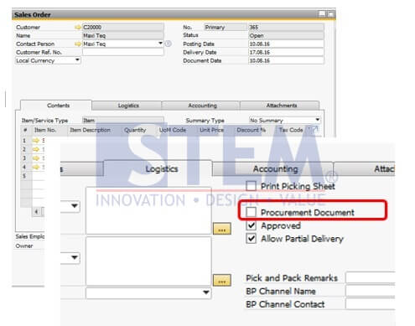This screenshot has height=326, width=415.
Task: Click customer code C20000 field
Action: point(123,27)
